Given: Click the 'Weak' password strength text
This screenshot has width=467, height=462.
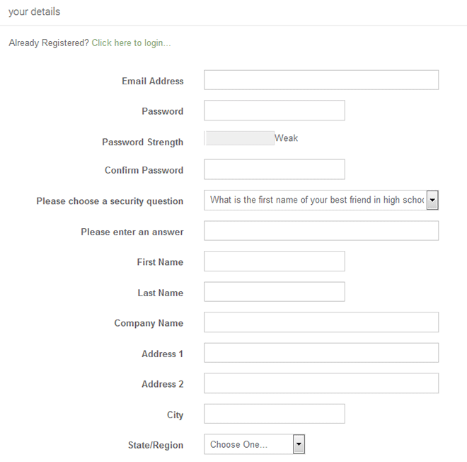Looking at the screenshot, I should 287,138.
